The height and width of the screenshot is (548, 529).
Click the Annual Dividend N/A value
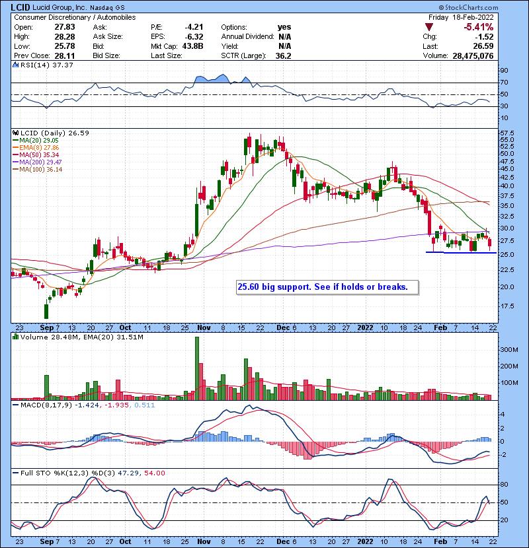(285, 36)
